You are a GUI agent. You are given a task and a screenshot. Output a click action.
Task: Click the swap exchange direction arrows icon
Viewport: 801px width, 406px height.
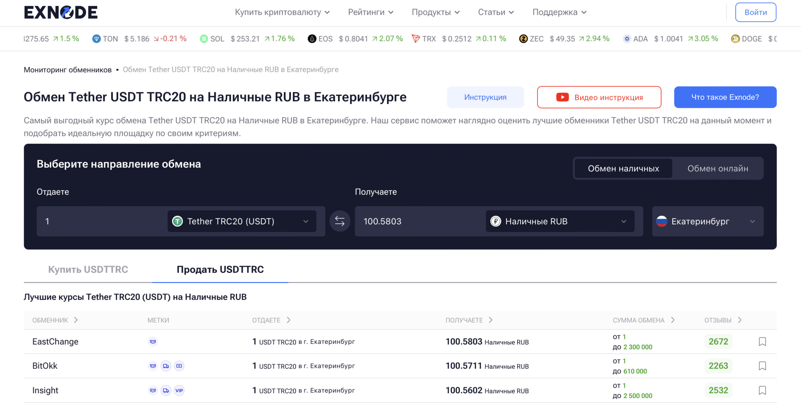[340, 221]
